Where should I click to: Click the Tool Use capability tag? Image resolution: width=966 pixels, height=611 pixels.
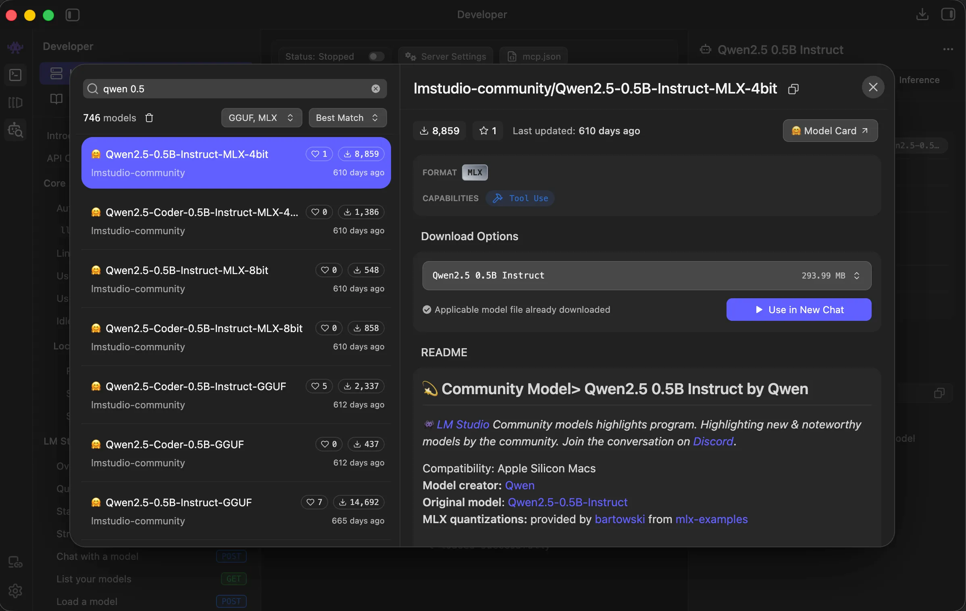[520, 198]
